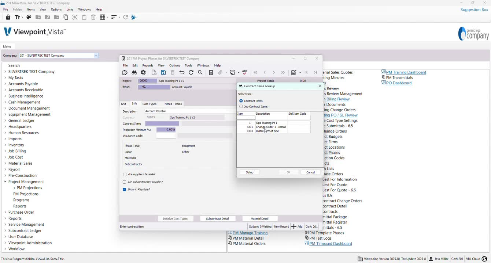This screenshot has width=491, height=263.
Task: Click the Add button in status bar
Action: pyautogui.click(x=297, y=227)
